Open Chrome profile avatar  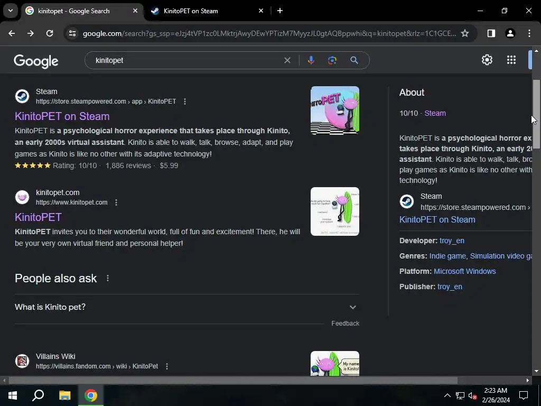pyautogui.click(x=510, y=33)
